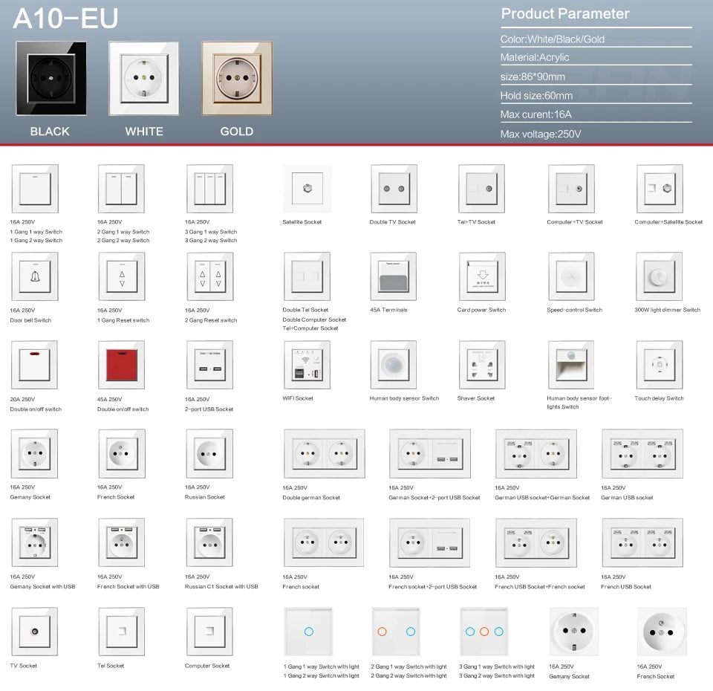Select the 1 Gang rocker switch image
The height and width of the screenshot is (691, 713).
click(34, 189)
